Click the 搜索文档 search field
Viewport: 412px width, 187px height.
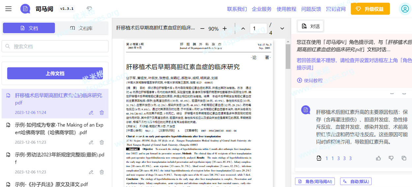[55, 46]
